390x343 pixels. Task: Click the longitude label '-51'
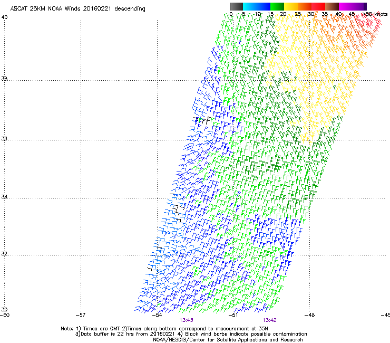pyautogui.click(x=233, y=315)
